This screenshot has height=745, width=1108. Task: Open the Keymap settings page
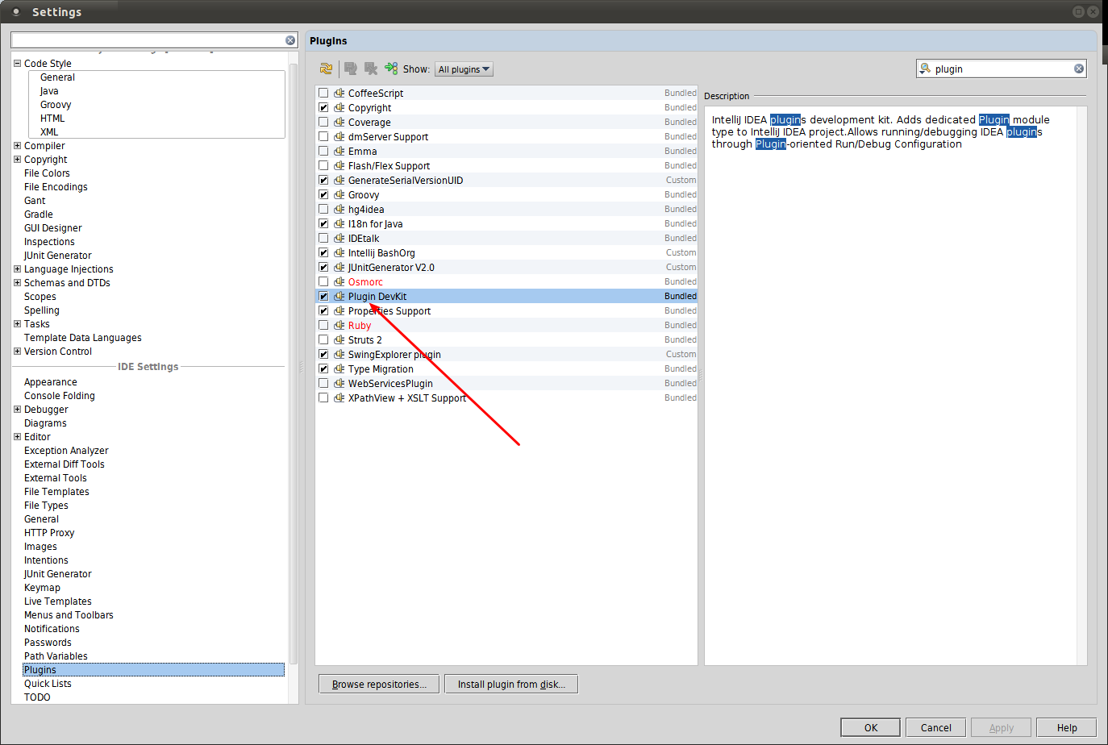(x=42, y=588)
